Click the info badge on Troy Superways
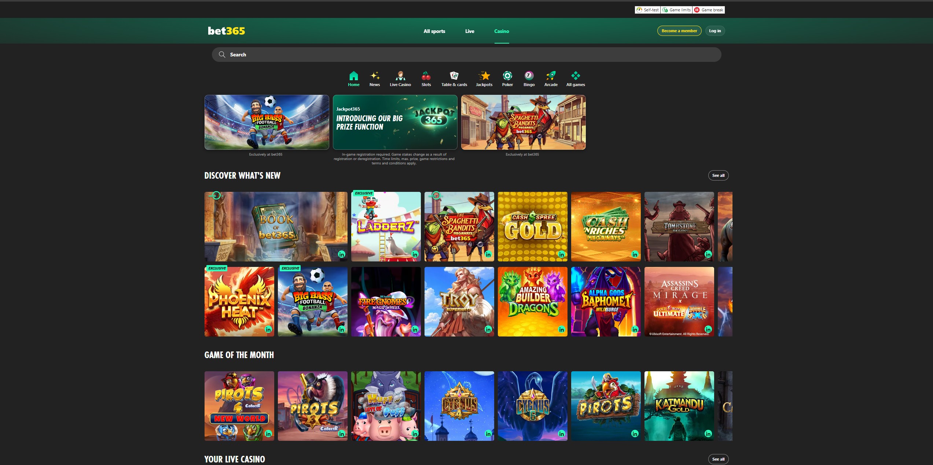 tap(488, 329)
